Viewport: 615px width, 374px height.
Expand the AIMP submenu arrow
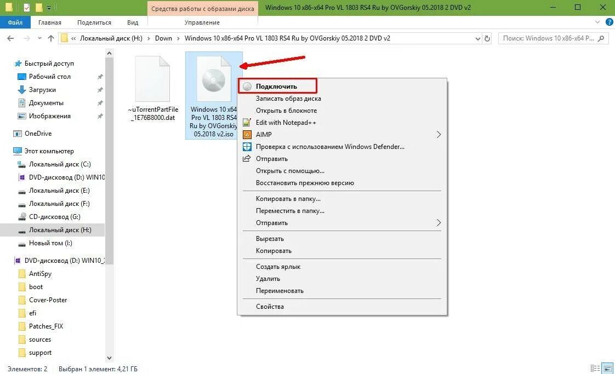(x=439, y=135)
